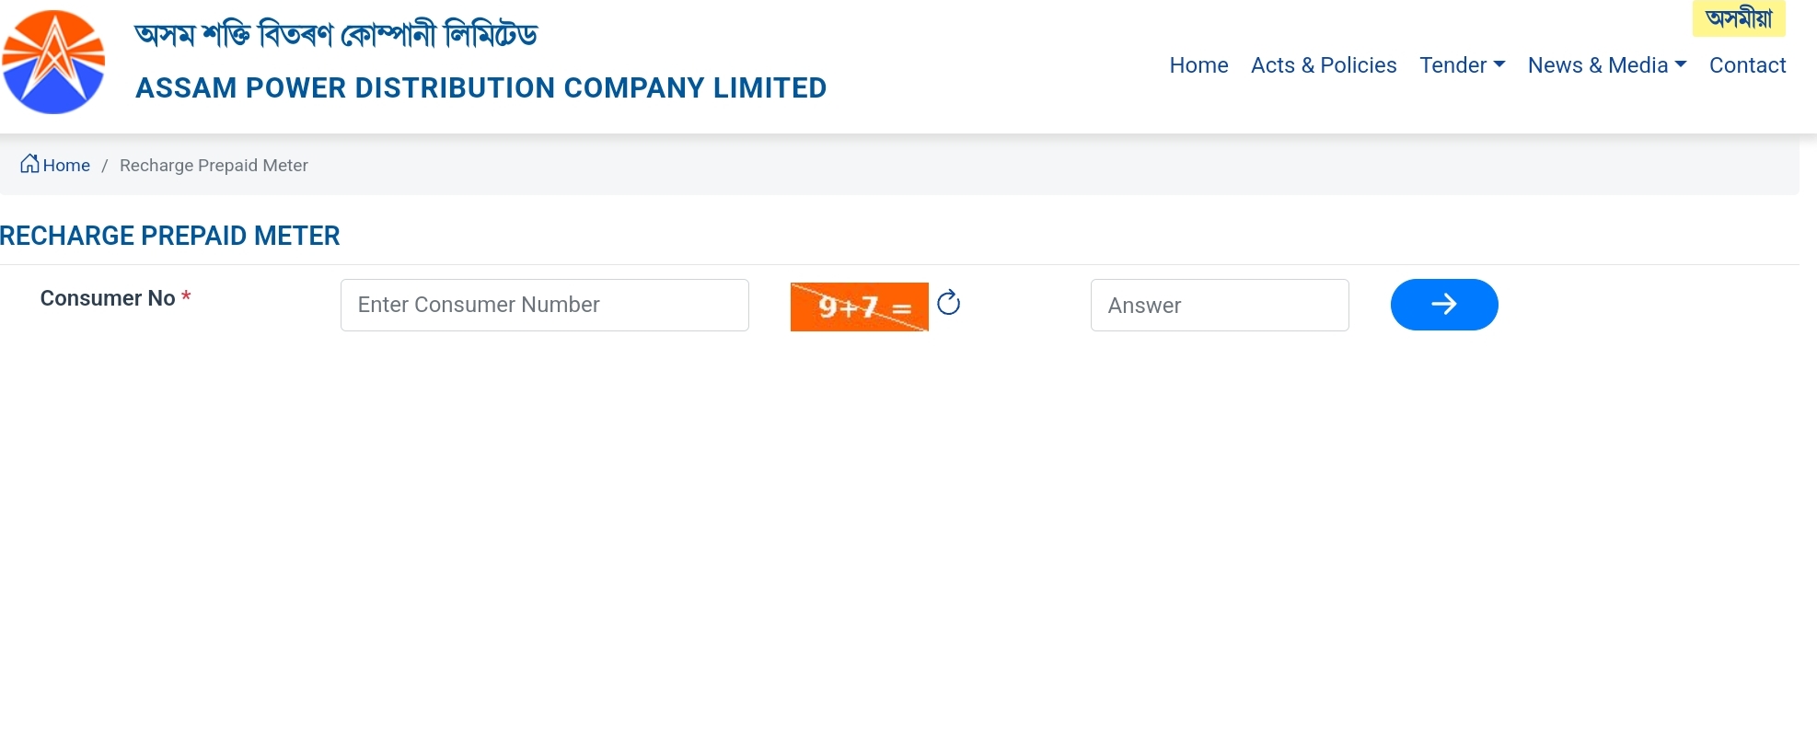This screenshot has width=1817, height=741.
Task: Click the Assam Power Distribution Company Limited title
Action: [480, 88]
